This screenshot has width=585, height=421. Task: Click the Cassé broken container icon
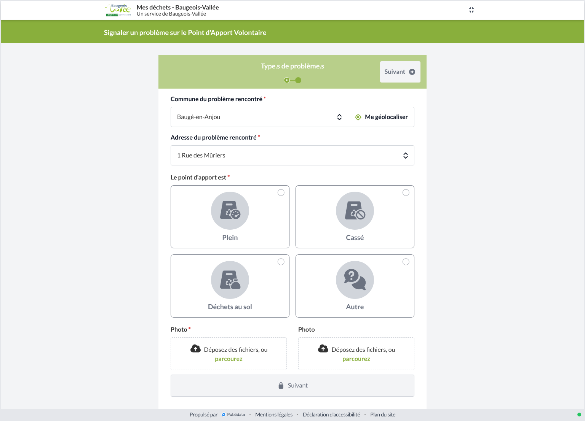pos(355,211)
